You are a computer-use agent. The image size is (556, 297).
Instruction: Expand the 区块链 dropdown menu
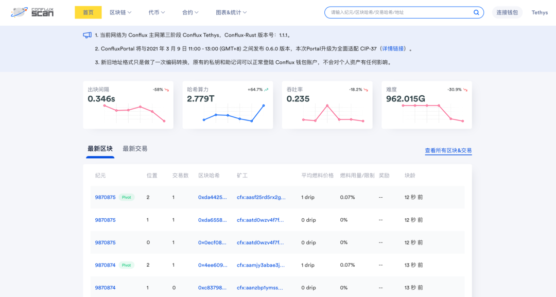(120, 12)
